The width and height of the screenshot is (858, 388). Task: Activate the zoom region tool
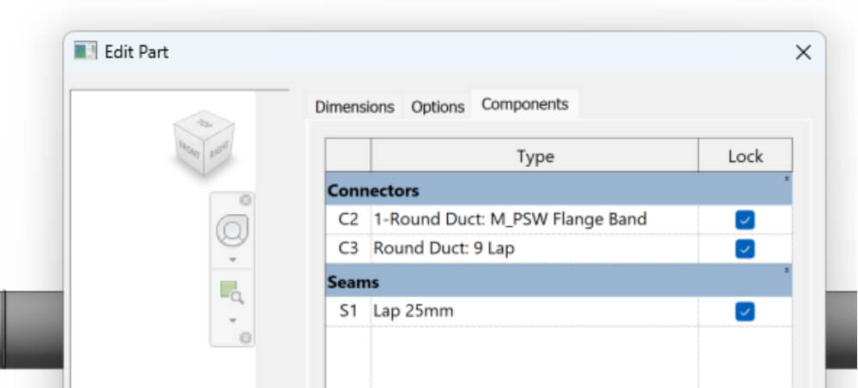click(232, 292)
